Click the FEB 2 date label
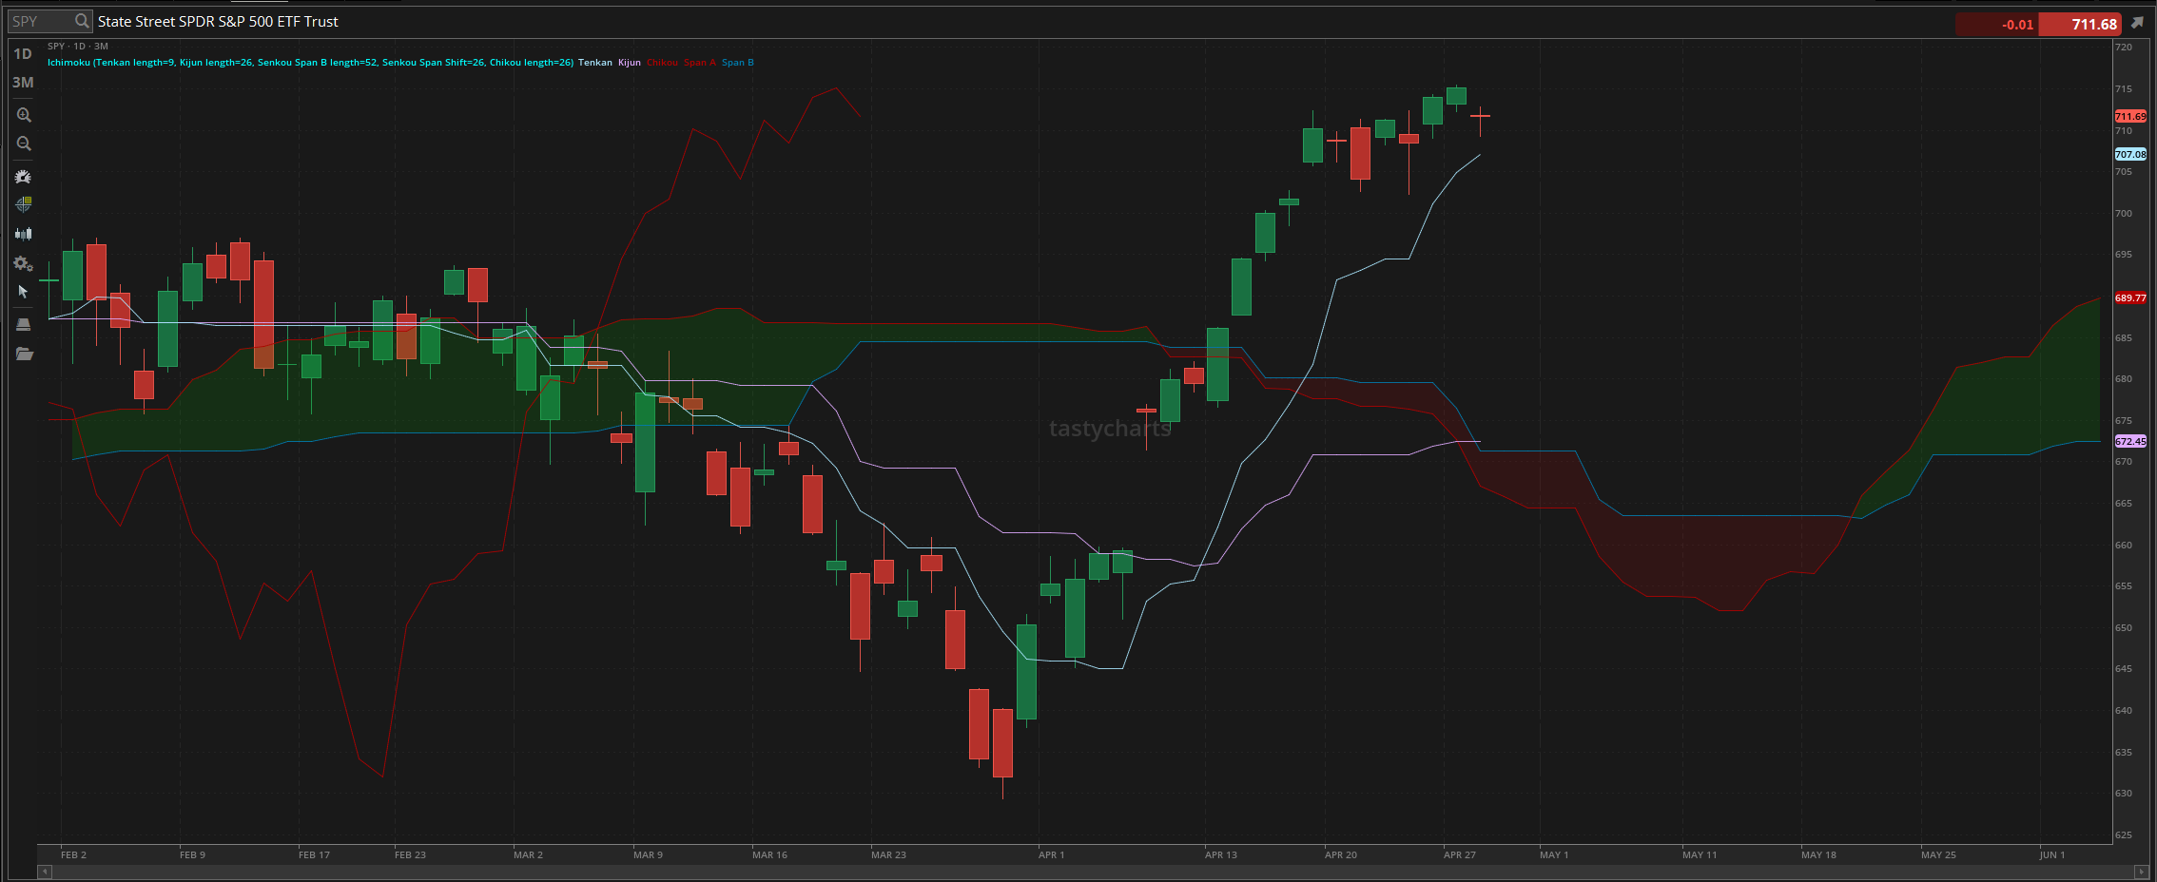This screenshot has width=2157, height=882. point(73,854)
